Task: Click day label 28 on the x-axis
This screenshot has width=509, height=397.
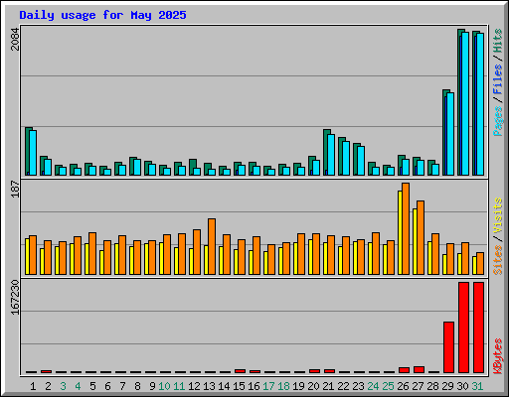Action: tap(432, 386)
